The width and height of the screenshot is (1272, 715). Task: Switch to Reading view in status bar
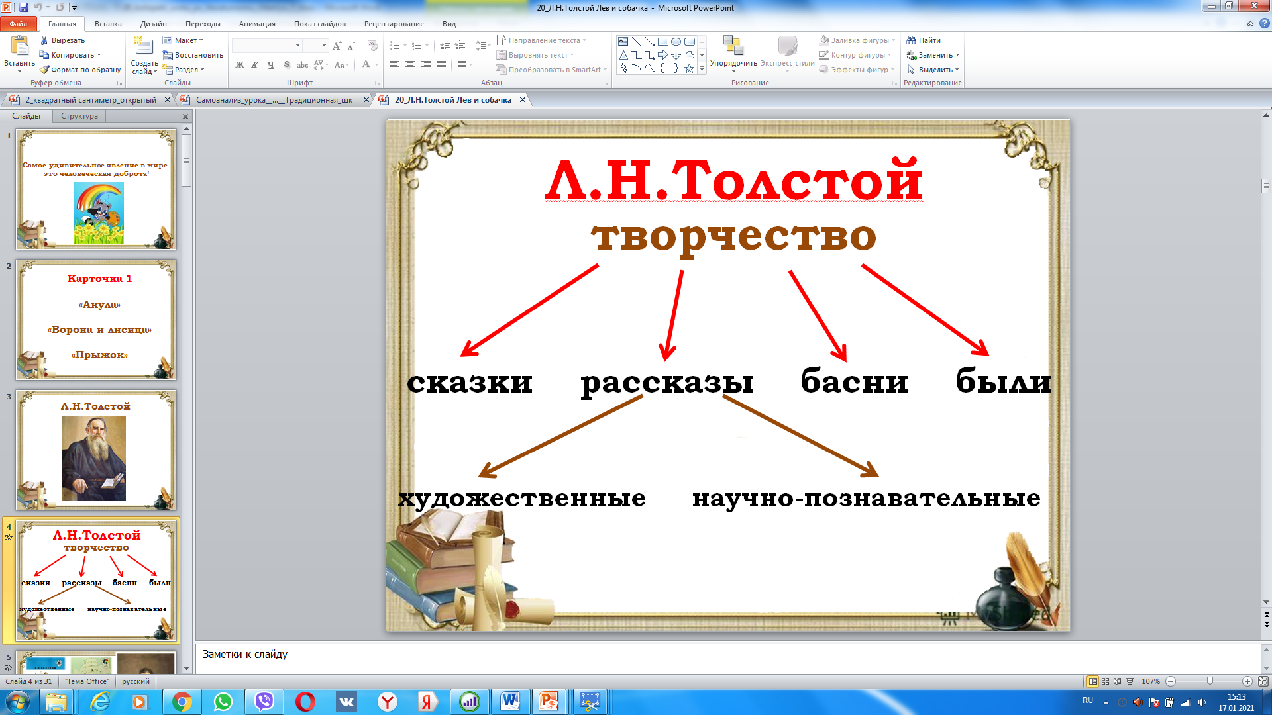1118,681
